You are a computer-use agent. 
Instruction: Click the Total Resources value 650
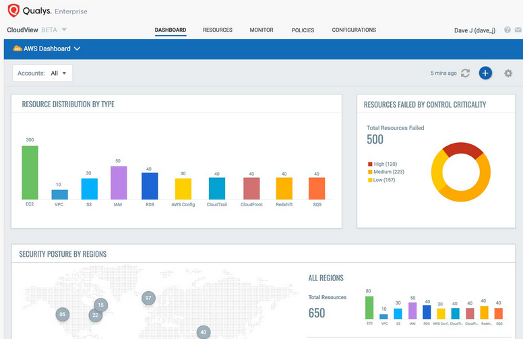coord(317,313)
